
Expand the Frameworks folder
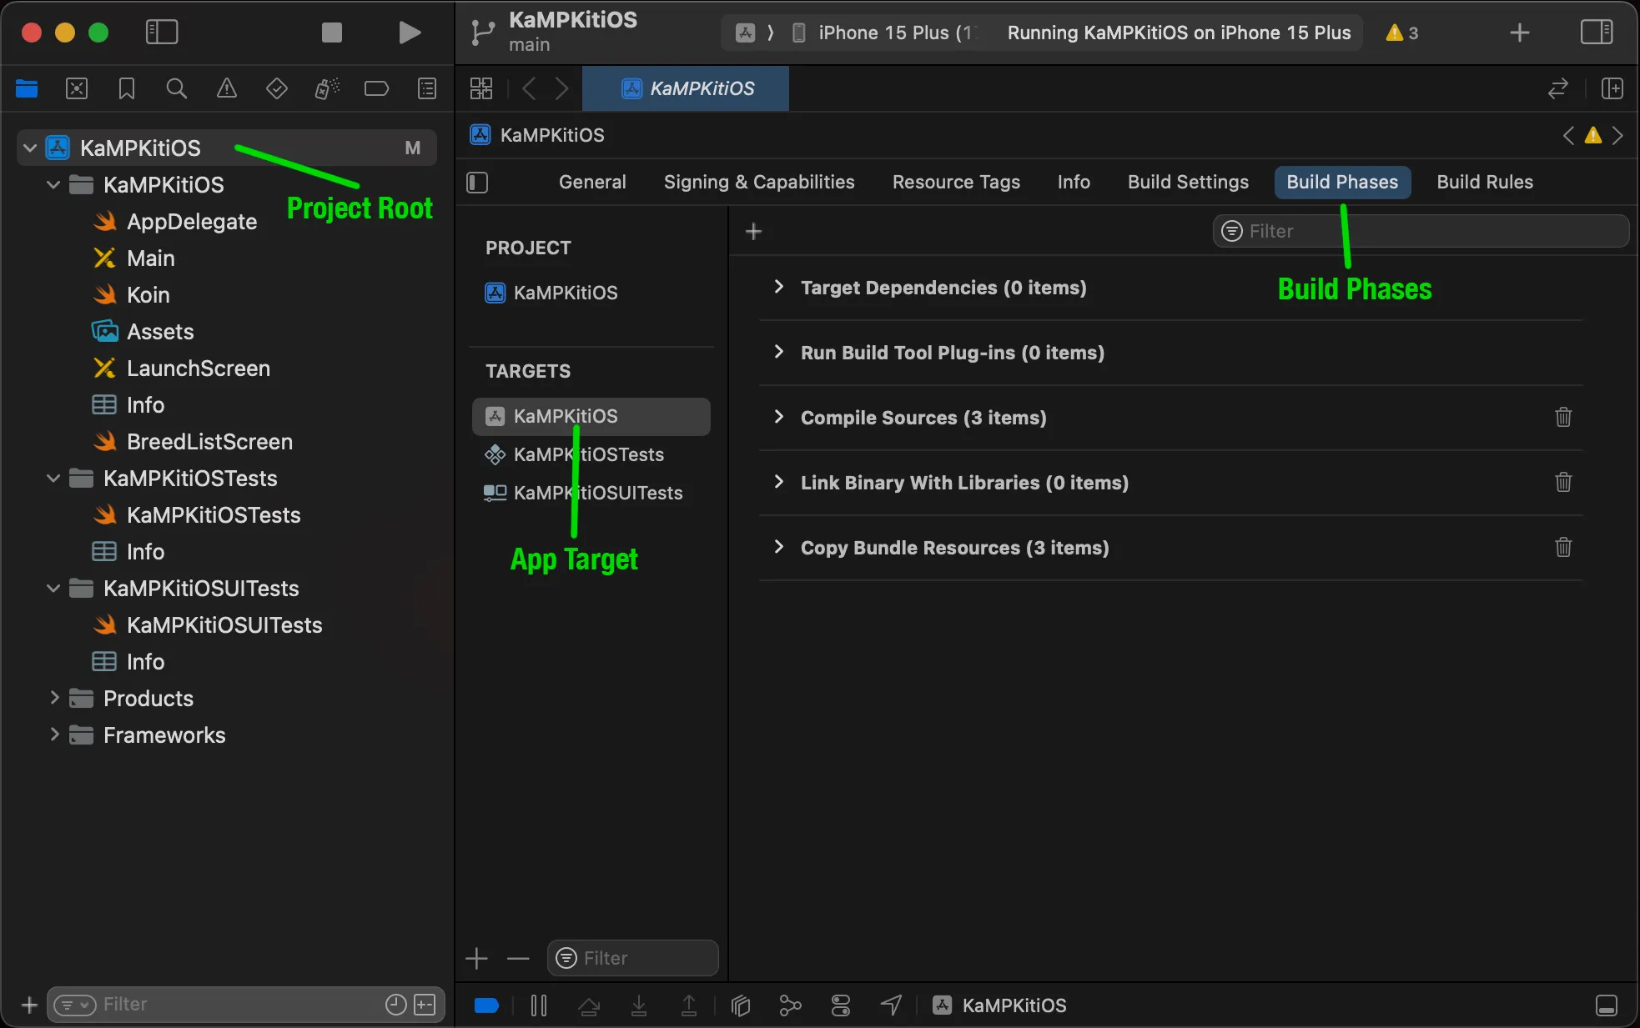pos(53,735)
